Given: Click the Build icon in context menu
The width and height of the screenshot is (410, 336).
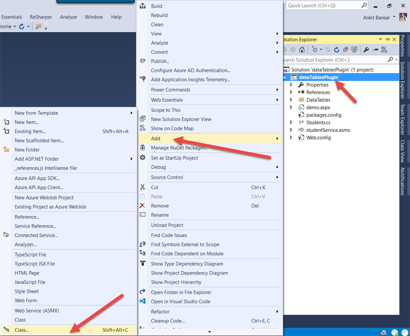Looking at the screenshot, I should point(143,6).
